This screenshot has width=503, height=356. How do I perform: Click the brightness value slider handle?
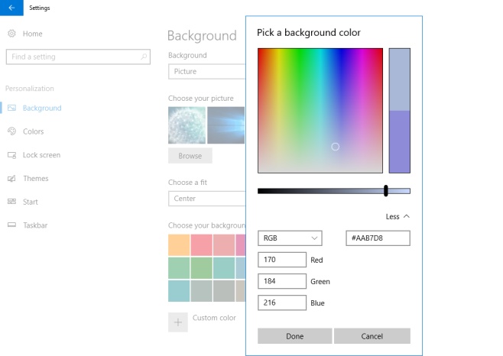click(386, 190)
